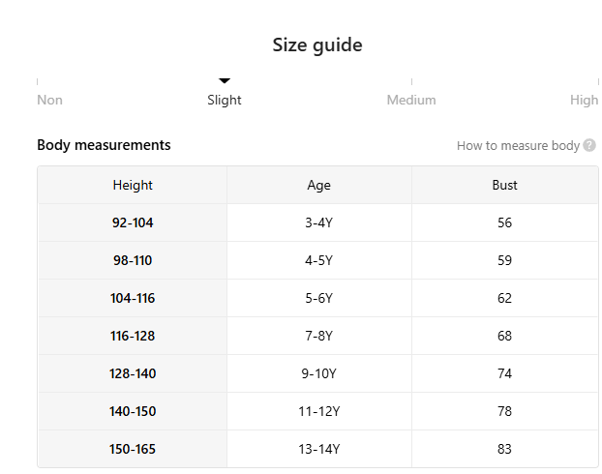Viewport: 602px width, 474px height.
Task: Select the 116-128 height row
Action: point(317,336)
